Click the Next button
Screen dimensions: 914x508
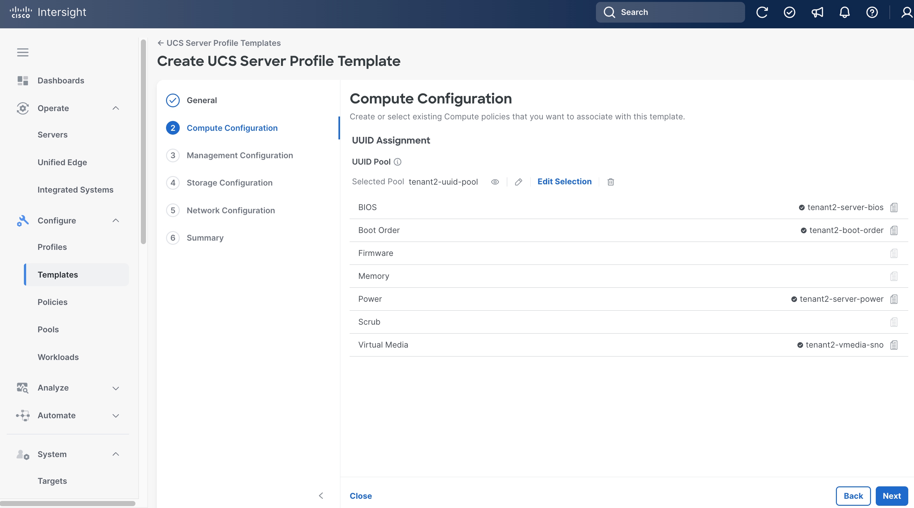[892, 496]
